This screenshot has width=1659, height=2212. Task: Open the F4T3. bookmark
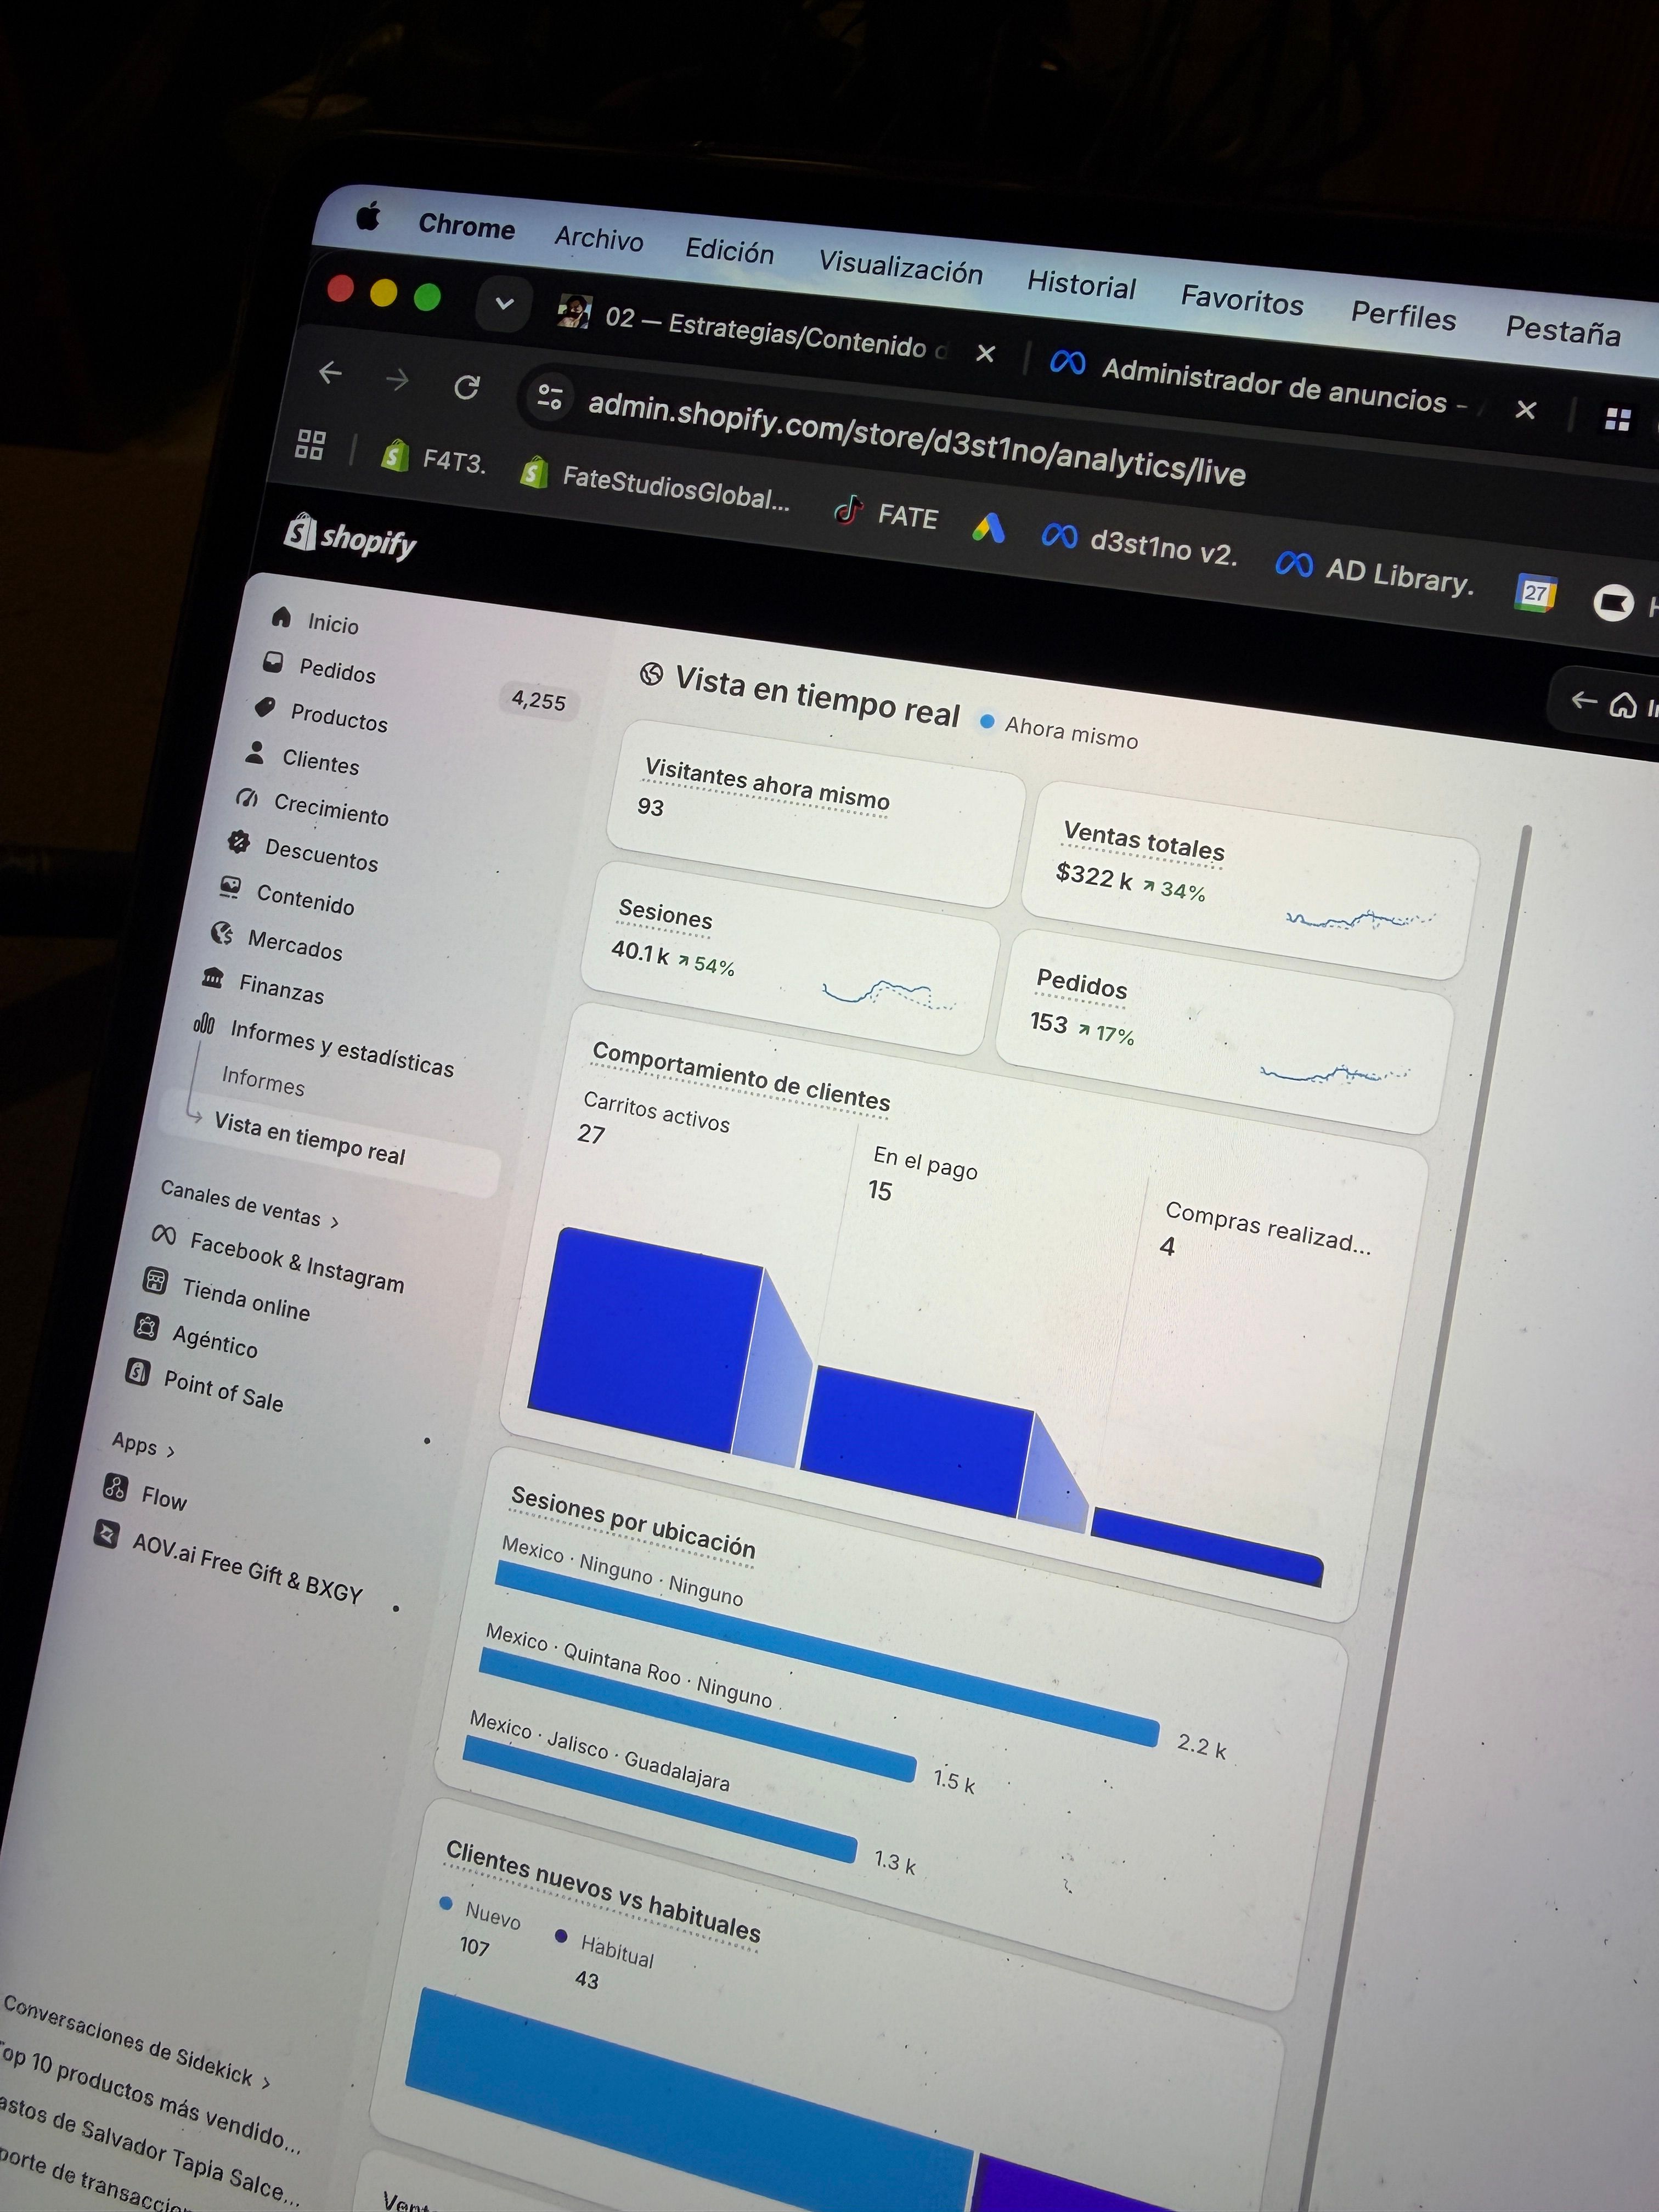pyautogui.click(x=433, y=459)
